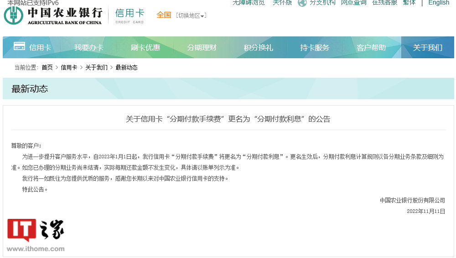Click 信用卡 breadcrumb link
Viewport: 456px width, 258px height.
(69, 67)
